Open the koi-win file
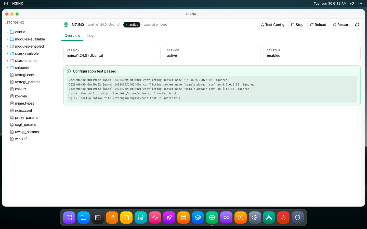This screenshot has height=229, width=367. click(31, 96)
